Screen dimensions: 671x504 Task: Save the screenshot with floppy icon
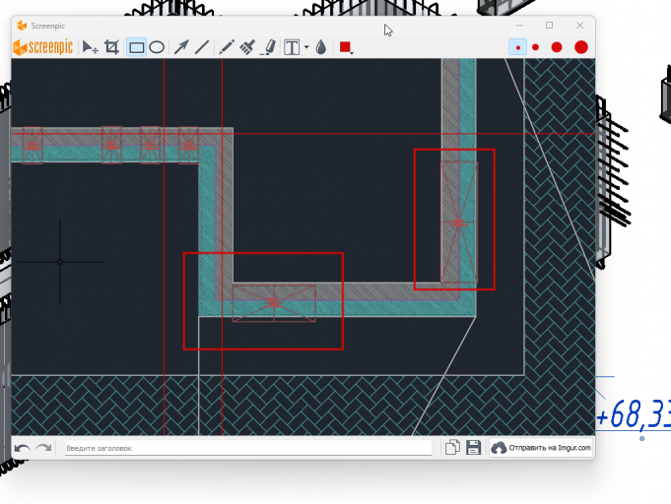point(473,448)
